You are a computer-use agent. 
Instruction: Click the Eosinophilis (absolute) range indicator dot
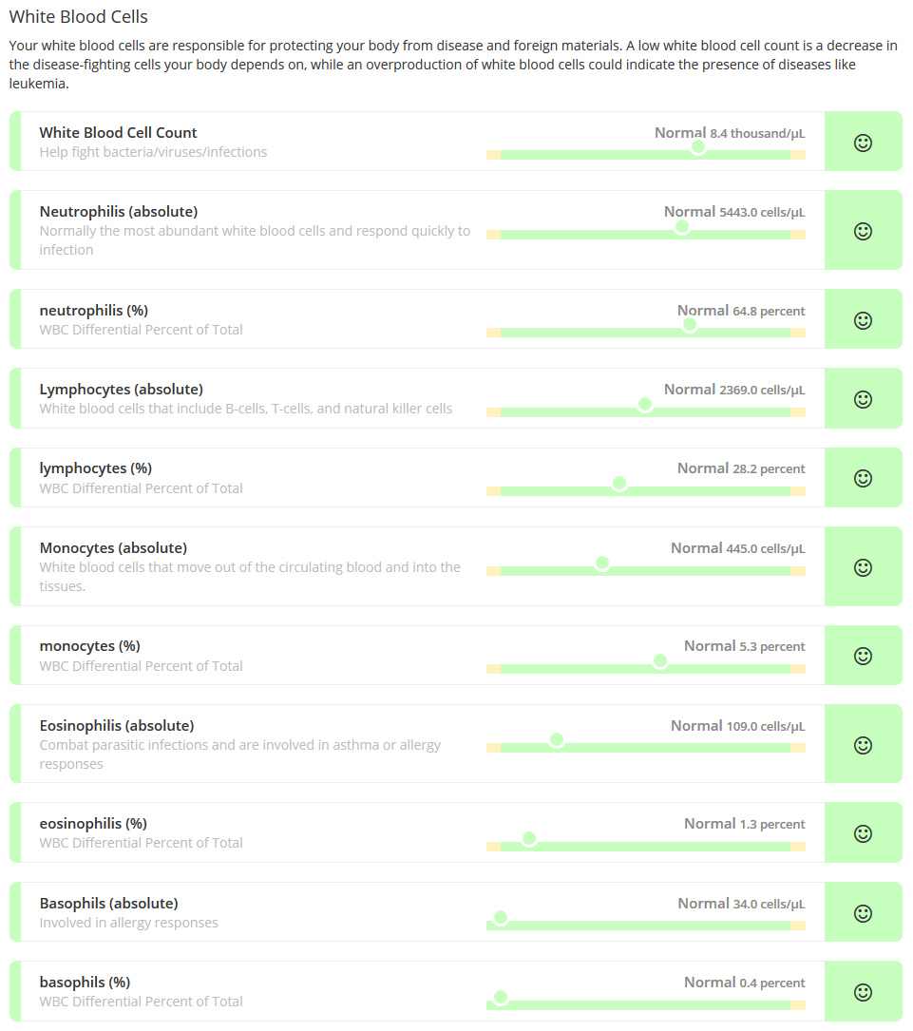557,740
